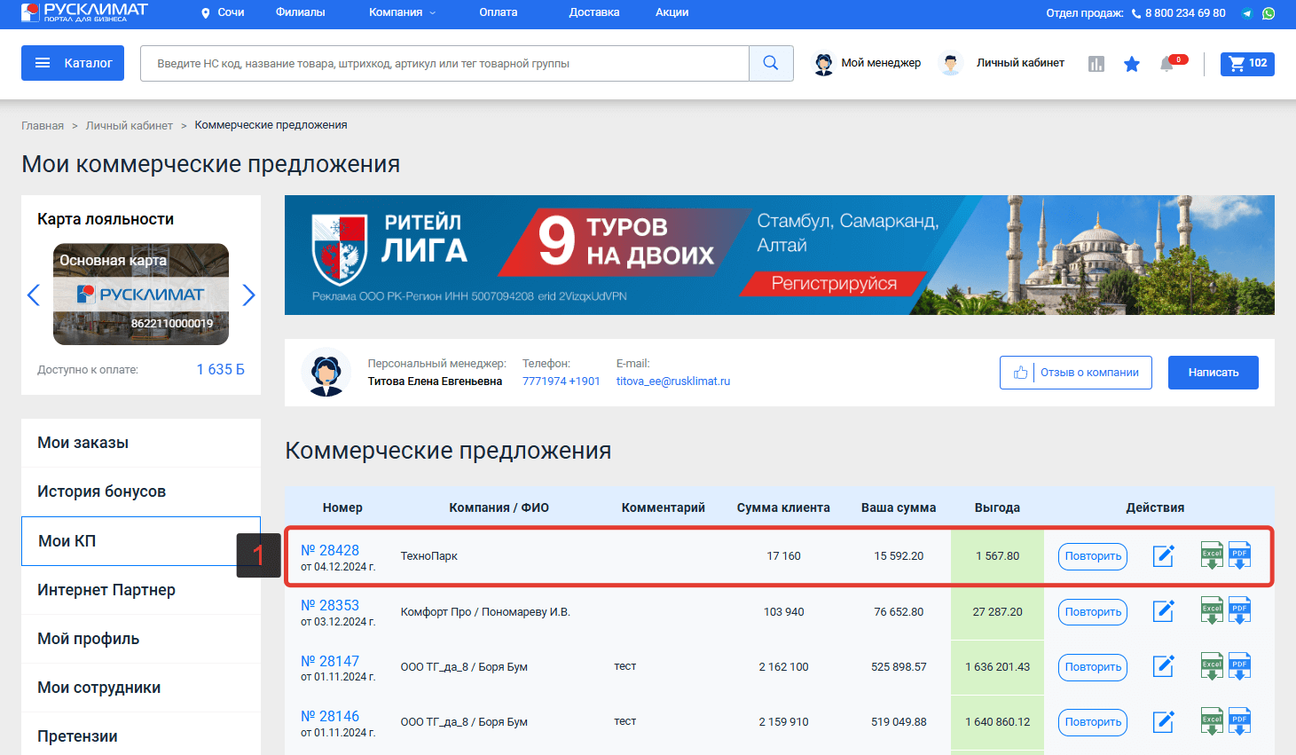Go to Главная breadcrumb

[x=43, y=126]
